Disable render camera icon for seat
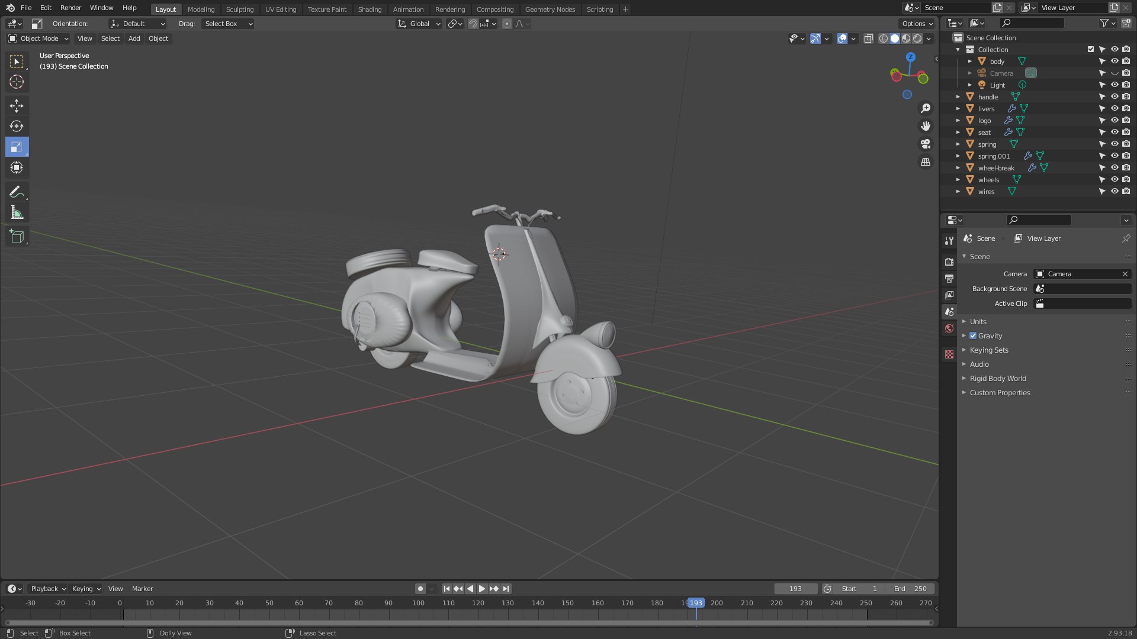The height and width of the screenshot is (639, 1137). pyautogui.click(x=1126, y=132)
